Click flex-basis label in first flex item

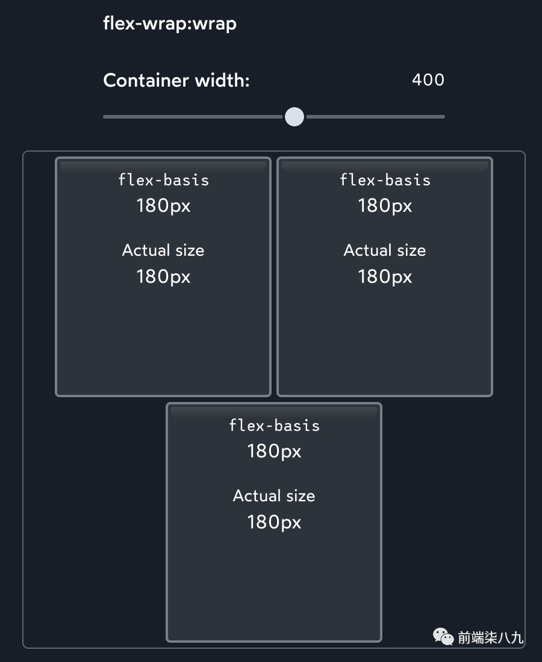pos(163,181)
